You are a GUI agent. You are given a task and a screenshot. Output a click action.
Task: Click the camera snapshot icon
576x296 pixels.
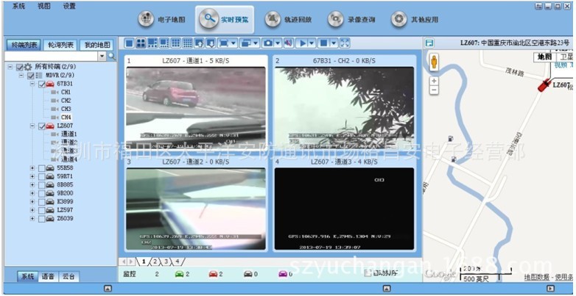pyautogui.click(x=269, y=43)
